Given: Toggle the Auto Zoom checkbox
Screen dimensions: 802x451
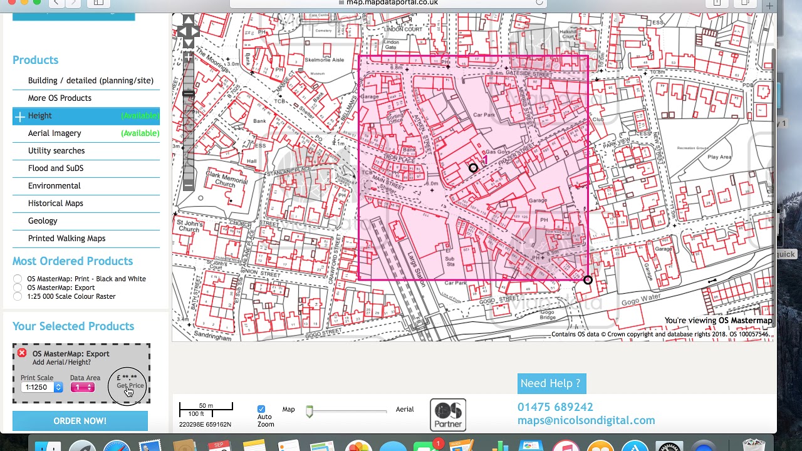Looking at the screenshot, I should pyautogui.click(x=261, y=409).
